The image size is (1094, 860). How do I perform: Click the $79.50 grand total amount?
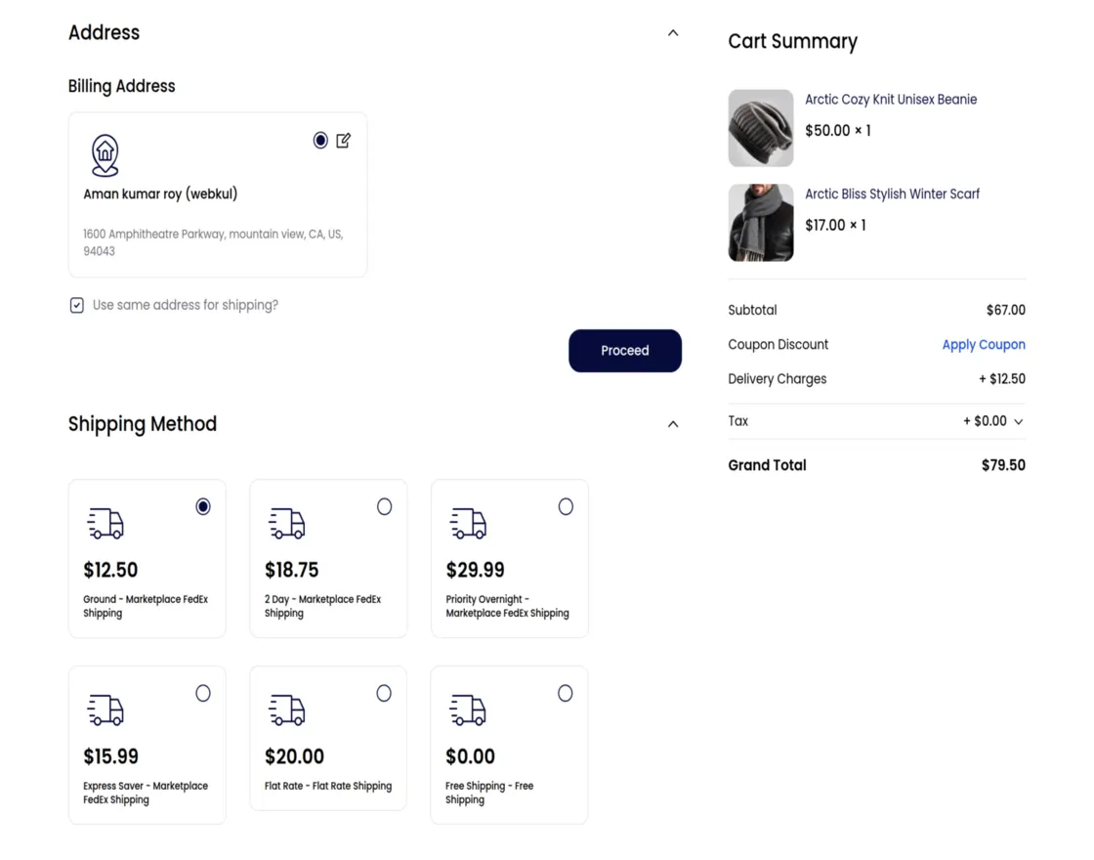pos(1003,465)
